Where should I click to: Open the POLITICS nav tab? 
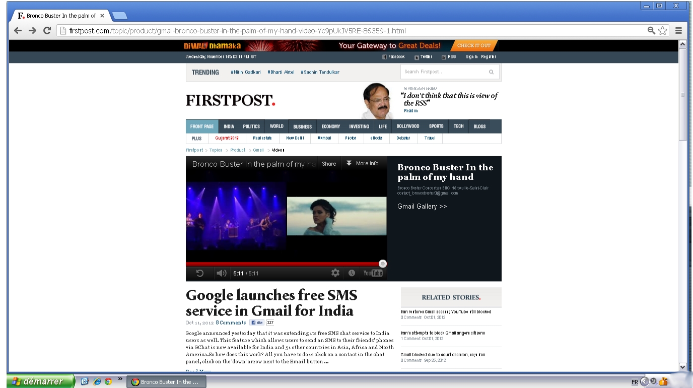point(251,126)
